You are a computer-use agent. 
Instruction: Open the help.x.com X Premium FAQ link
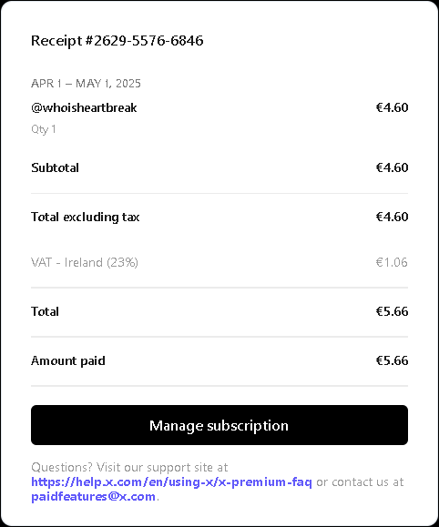tap(171, 482)
